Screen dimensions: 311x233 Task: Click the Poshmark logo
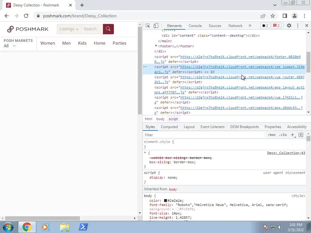pyautogui.click(x=28, y=29)
